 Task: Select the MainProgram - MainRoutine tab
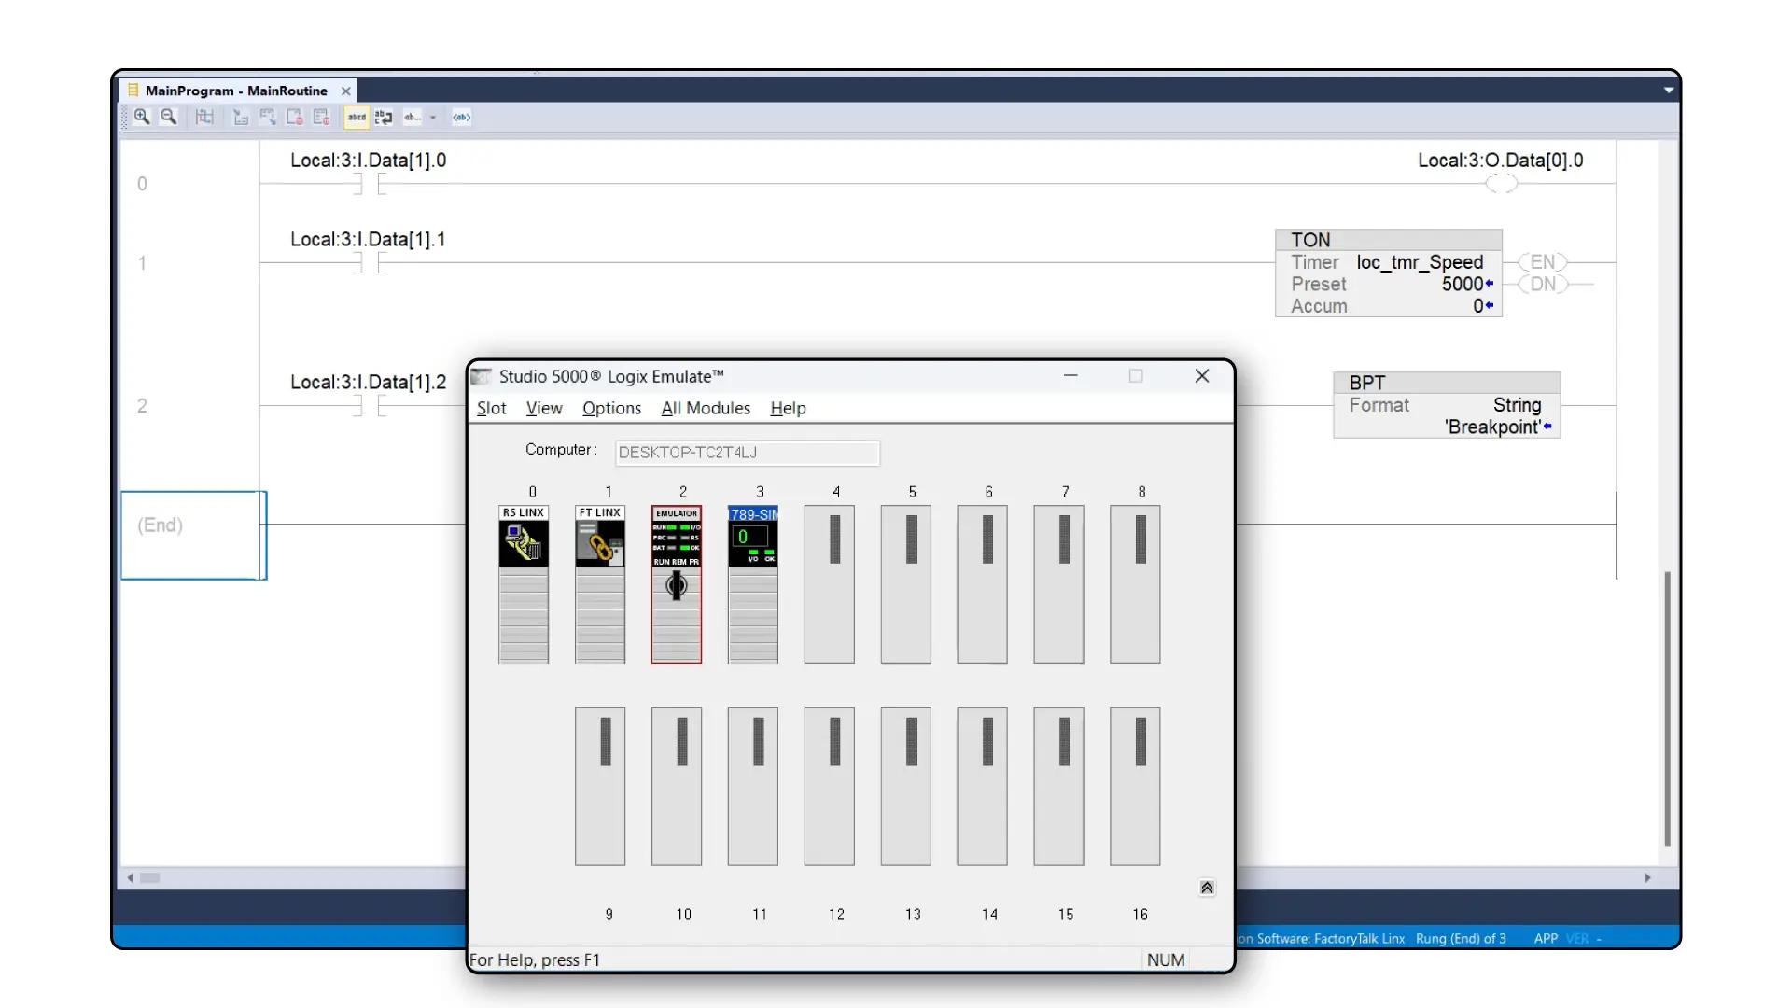(x=236, y=91)
